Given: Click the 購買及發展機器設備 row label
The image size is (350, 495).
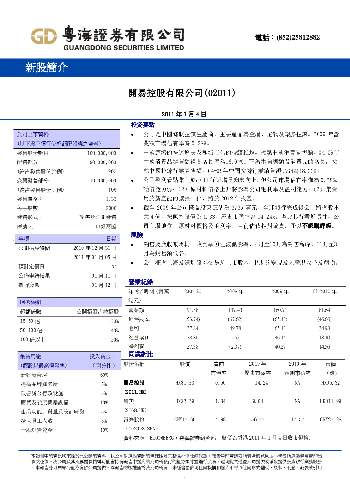Looking at the screenshot, I should coord(44,403).
